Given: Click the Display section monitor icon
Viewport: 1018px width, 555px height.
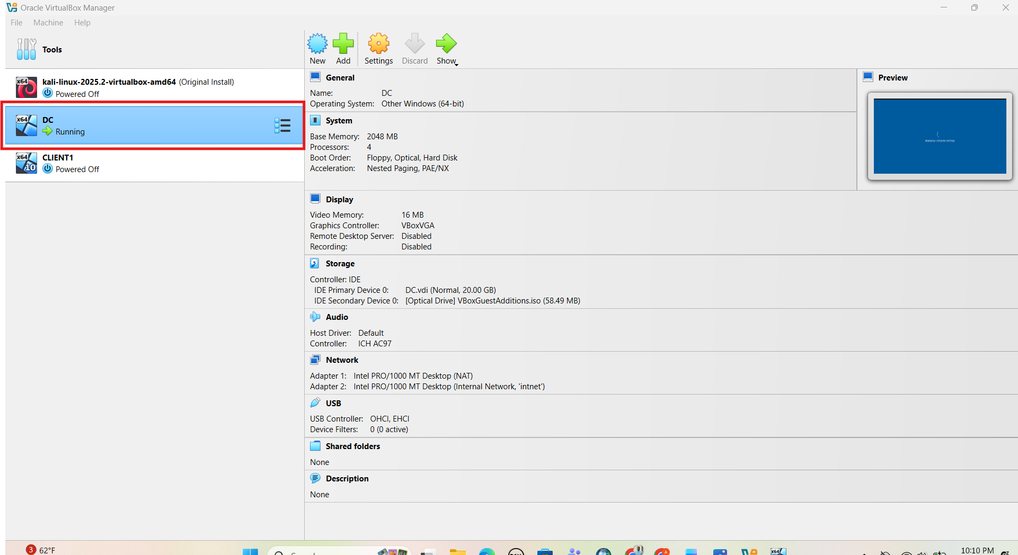Looking at the screenshot, I should (315, 199).
